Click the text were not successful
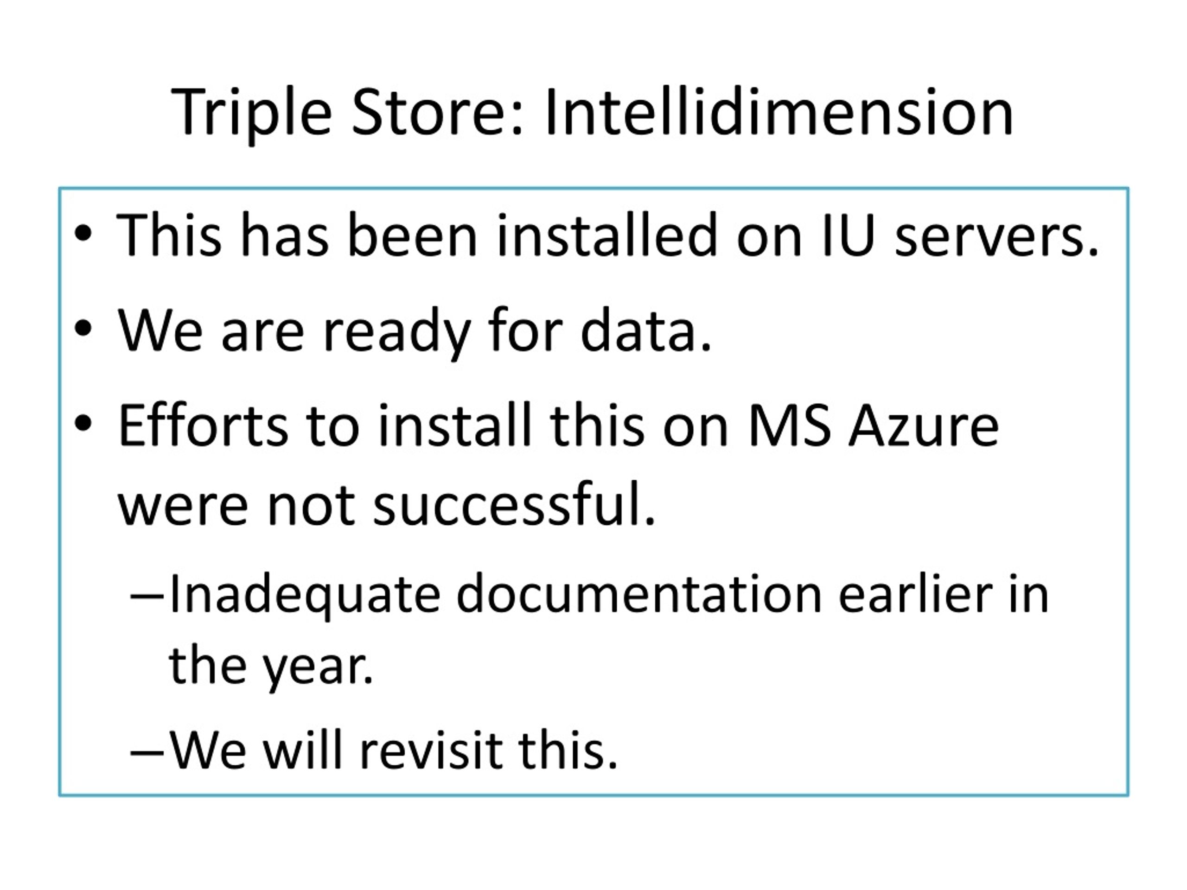Image resolution: width=1187 pixels, height=890 pixels. (386, 504)
